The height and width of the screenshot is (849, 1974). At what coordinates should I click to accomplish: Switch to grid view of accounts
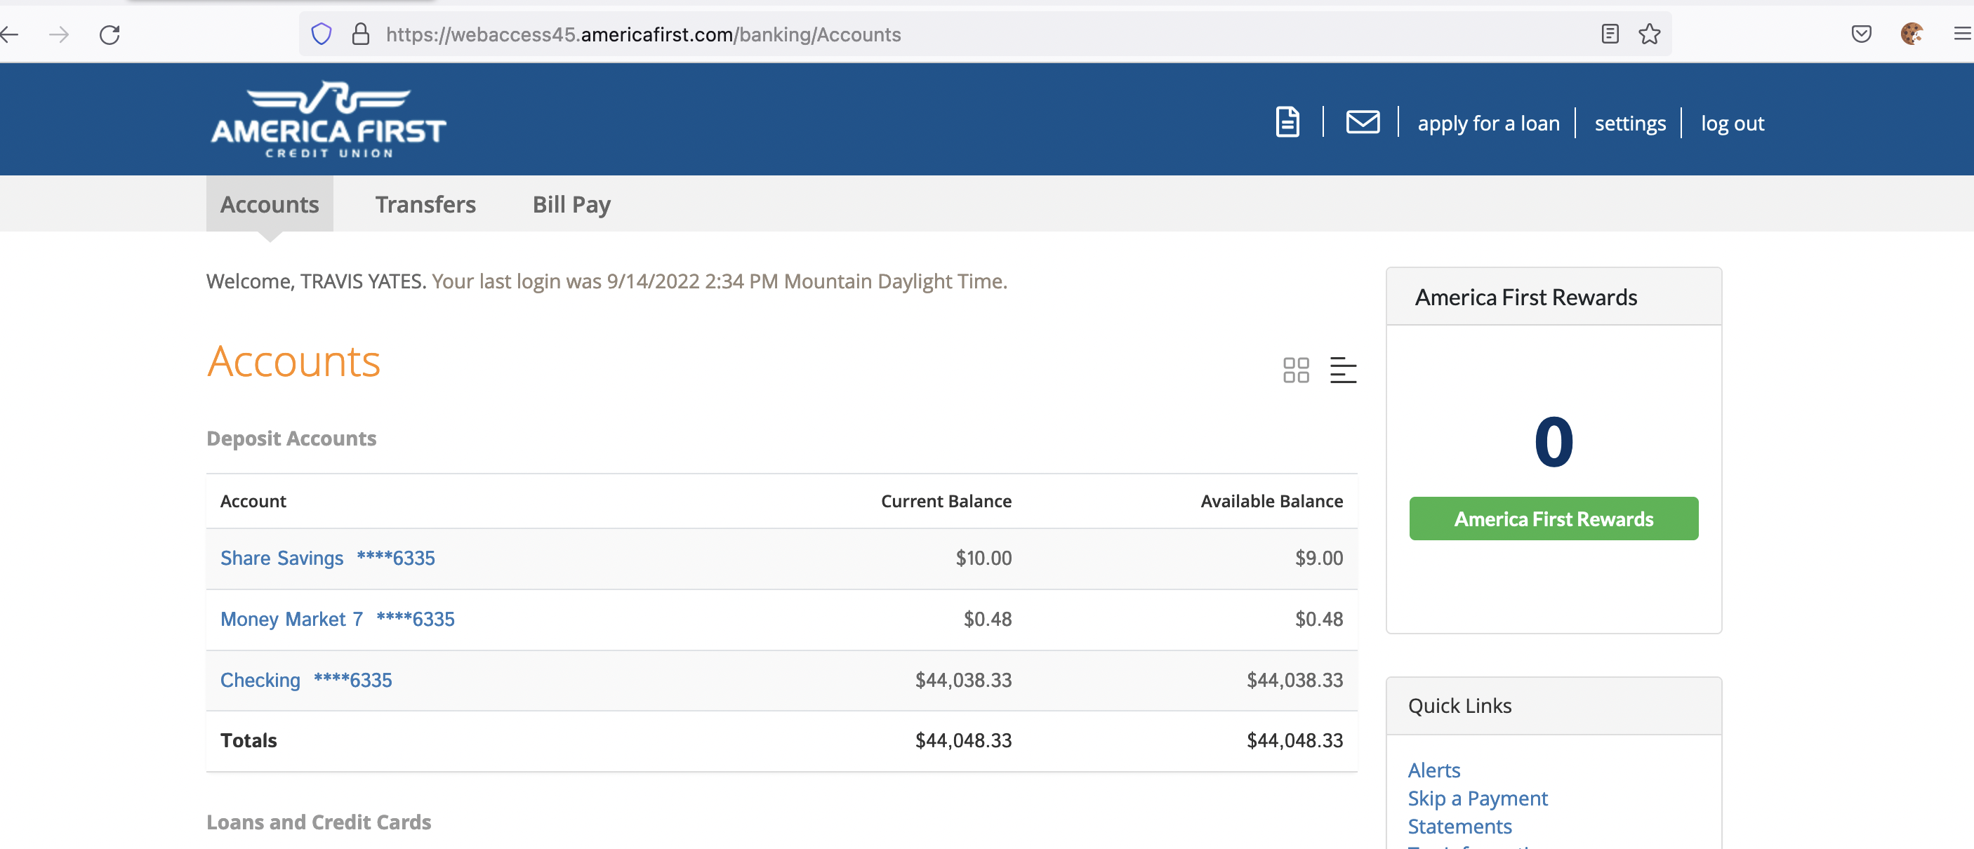1295,370
